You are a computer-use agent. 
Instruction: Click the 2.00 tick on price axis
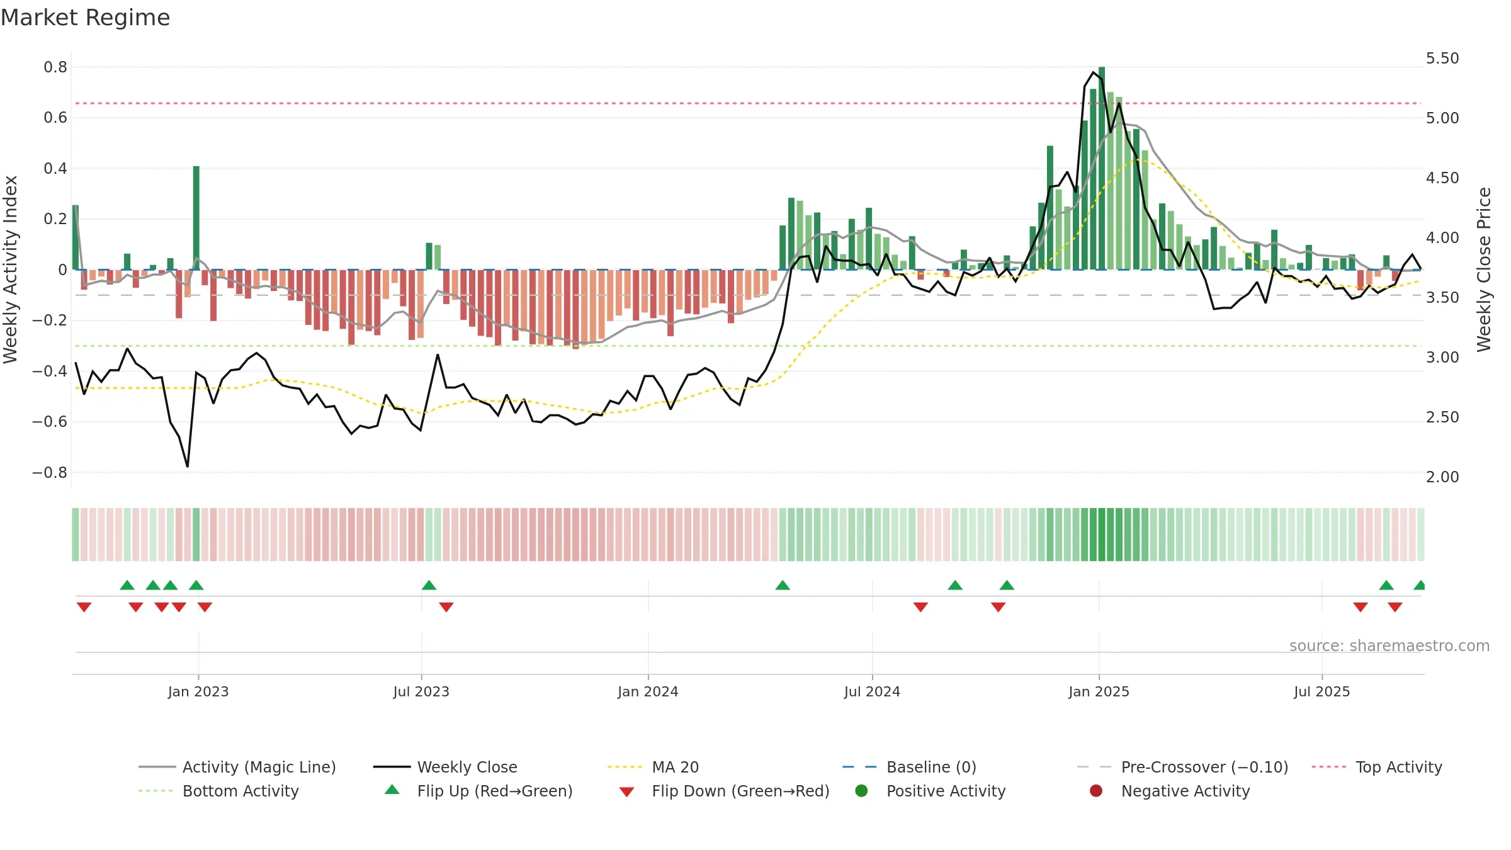pyautogui.click(x=1442, y=477)
